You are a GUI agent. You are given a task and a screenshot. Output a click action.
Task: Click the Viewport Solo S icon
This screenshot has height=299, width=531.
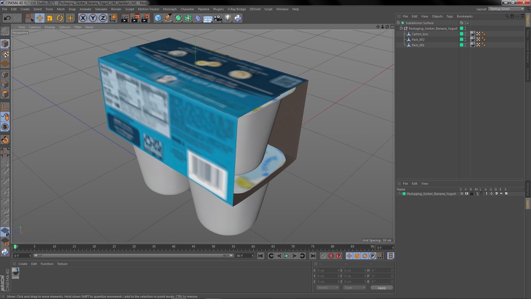(5, 127)
